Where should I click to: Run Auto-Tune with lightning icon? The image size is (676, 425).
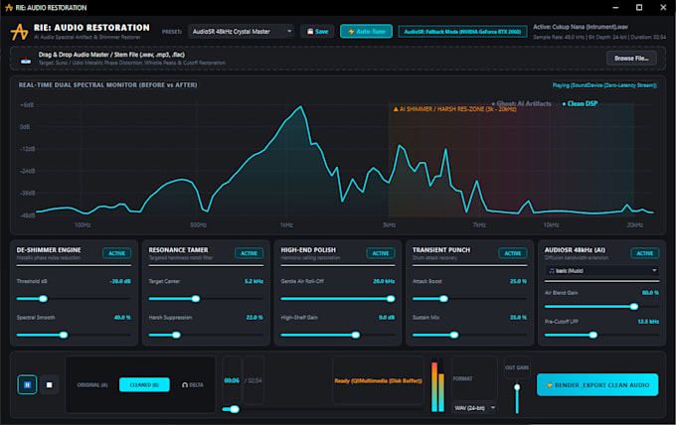click(366, 32)
